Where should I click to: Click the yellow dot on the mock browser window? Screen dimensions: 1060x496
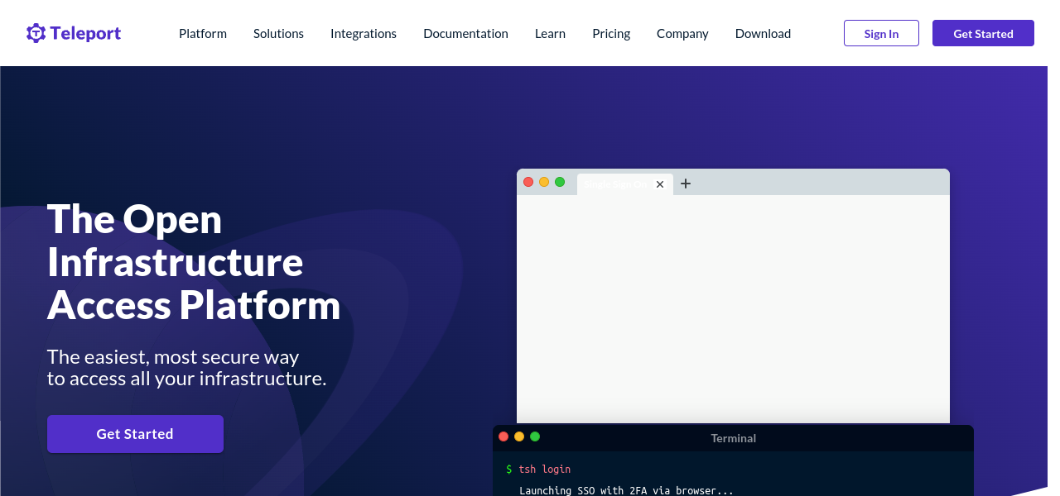pyautogui.click(x=544, y=182)
